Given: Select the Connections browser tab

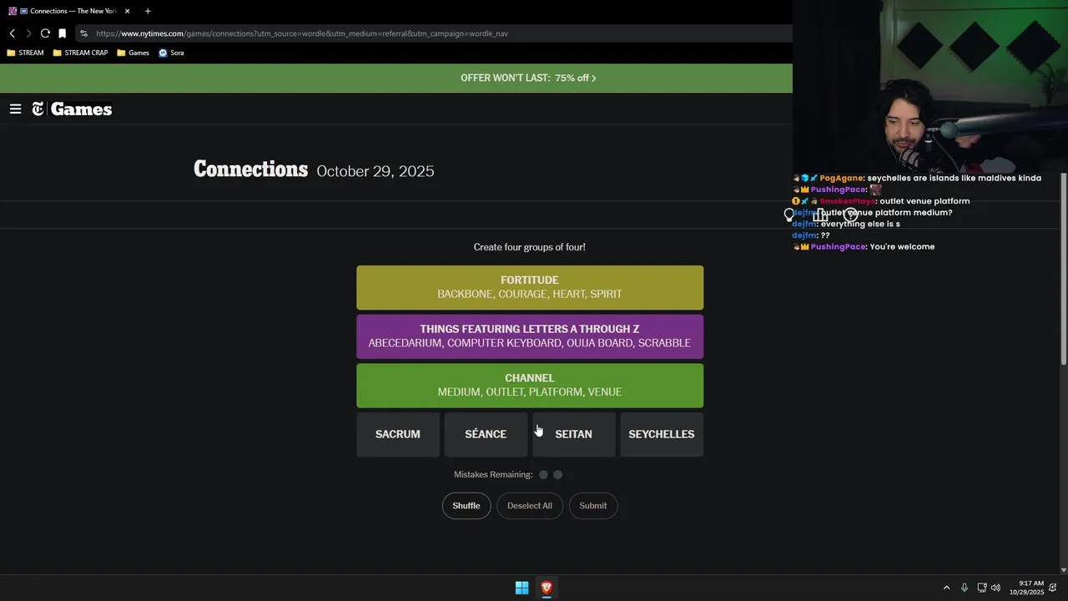Looking at the screenshot, I should 70,11.
